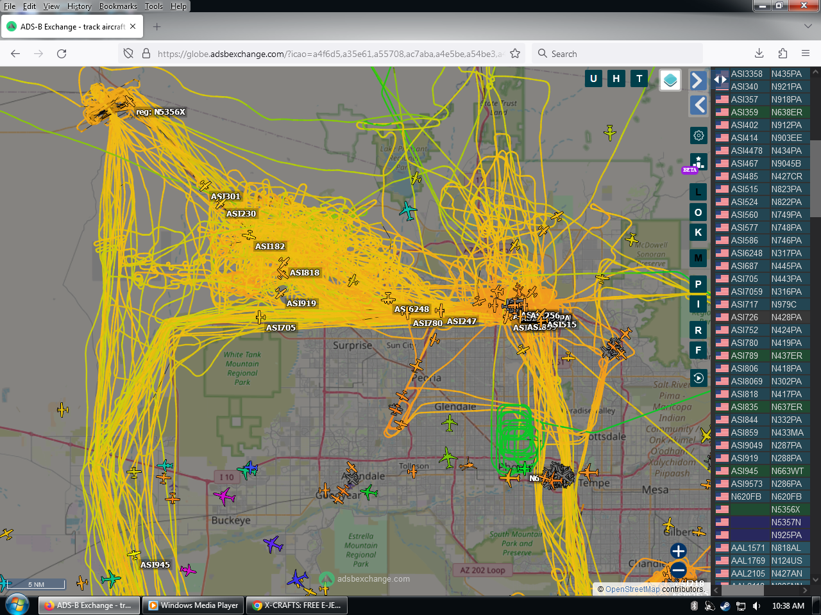Open the Windows Start orb
The image size is (821, 615).
pyautogui.click(x=17, y=605)
